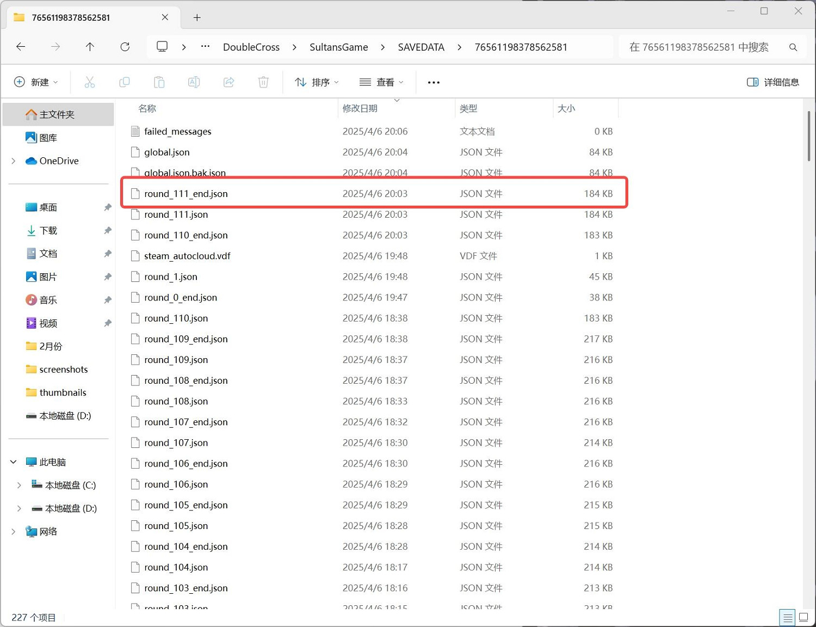Select the round_111_end.json file
816x627 pixels.
(x=186, y=194)
